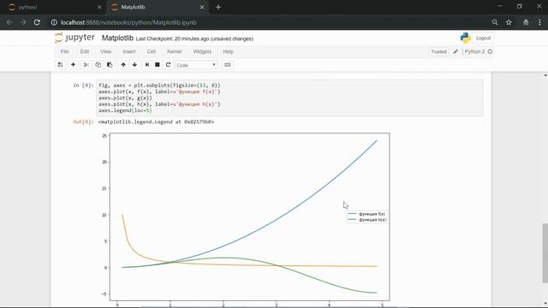Go back in browser history
Image resolution: width=548 pixels, height=308 pixels.
tap(9, 22)
